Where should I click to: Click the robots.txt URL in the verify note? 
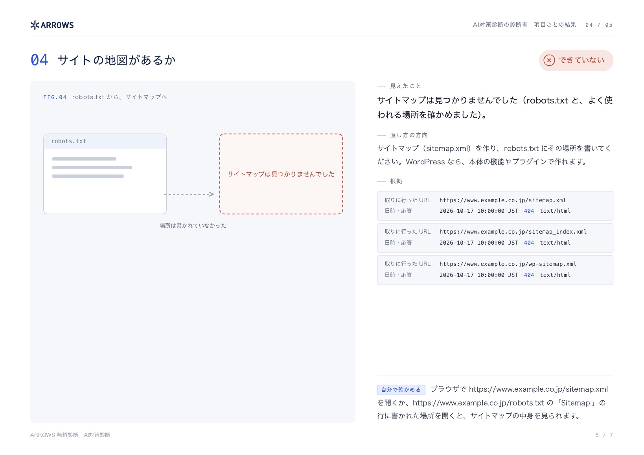(x=478, y=403)
